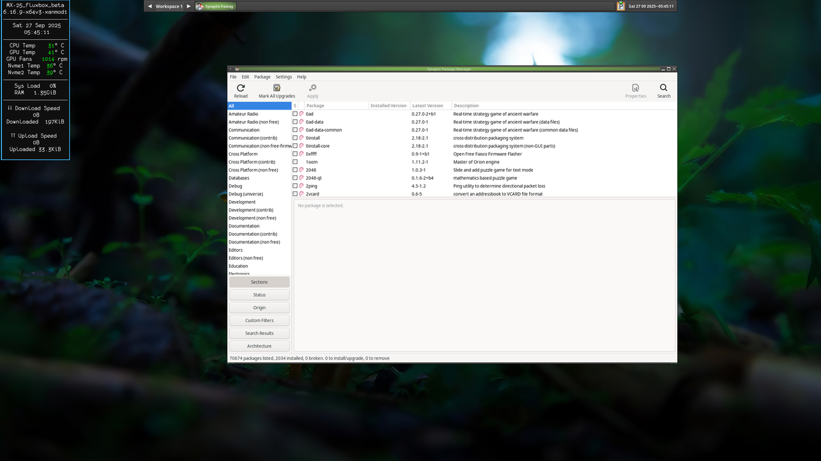Screen dimensions: 821x461
Task: Open the Settings menu
Action: pos(284,77)
